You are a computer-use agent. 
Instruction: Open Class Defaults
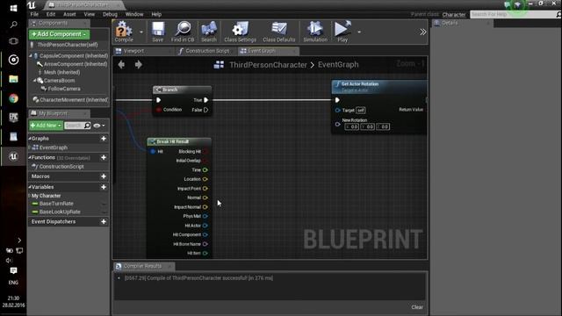pyautogui.click(x=279, y=32)
